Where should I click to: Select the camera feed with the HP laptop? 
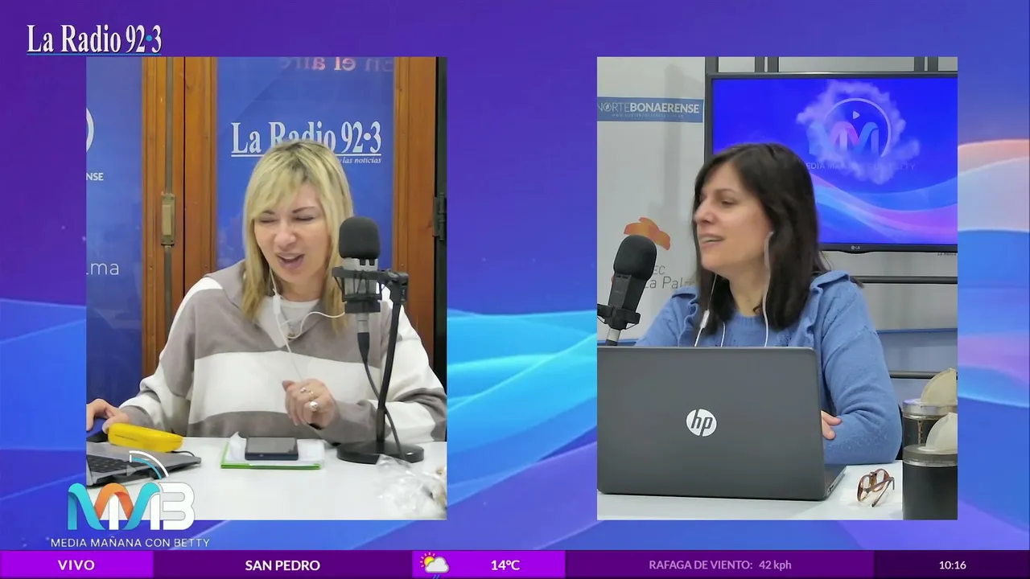(x=777, y=288)
